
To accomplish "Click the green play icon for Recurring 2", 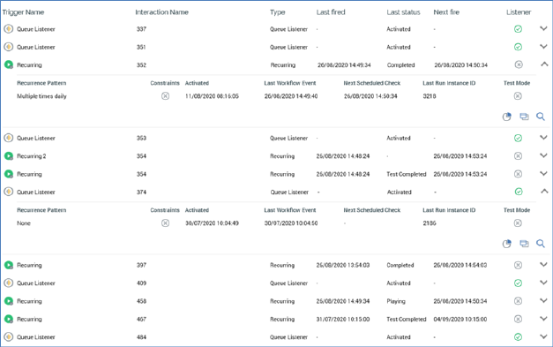I will point(9,155).
